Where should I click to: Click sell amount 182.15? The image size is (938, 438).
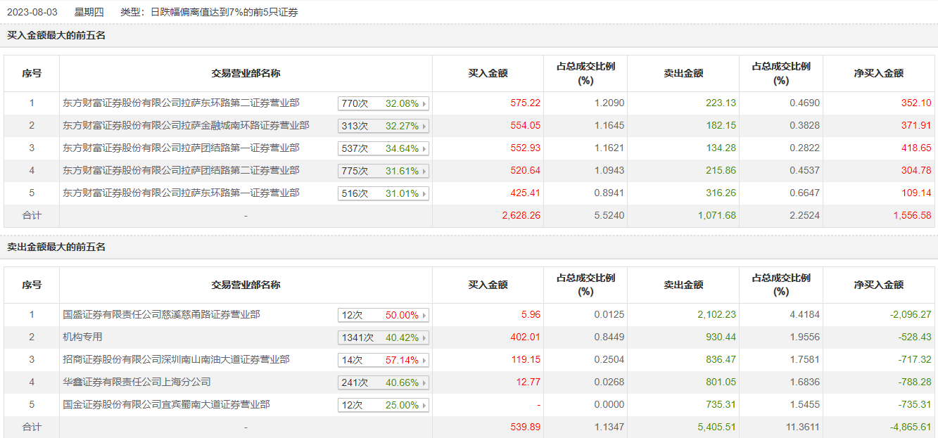pos(721,125)
